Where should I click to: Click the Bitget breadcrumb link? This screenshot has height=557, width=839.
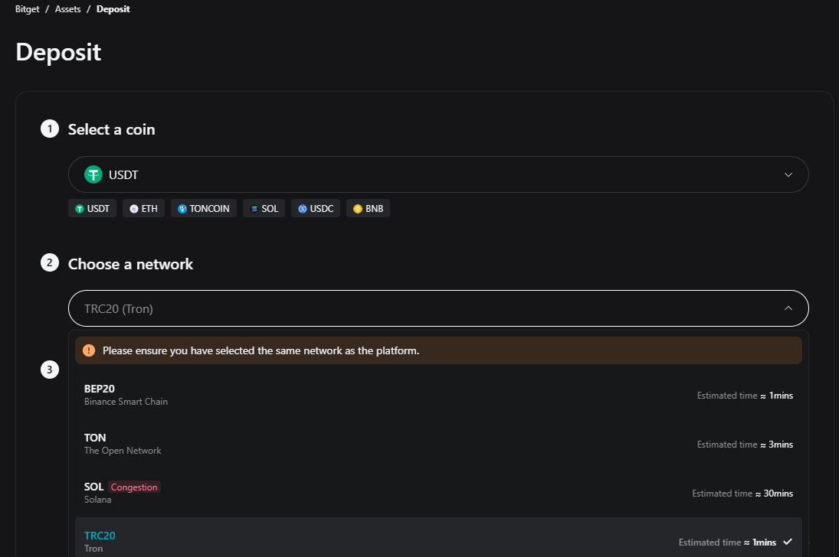click(x=28, y=9)
